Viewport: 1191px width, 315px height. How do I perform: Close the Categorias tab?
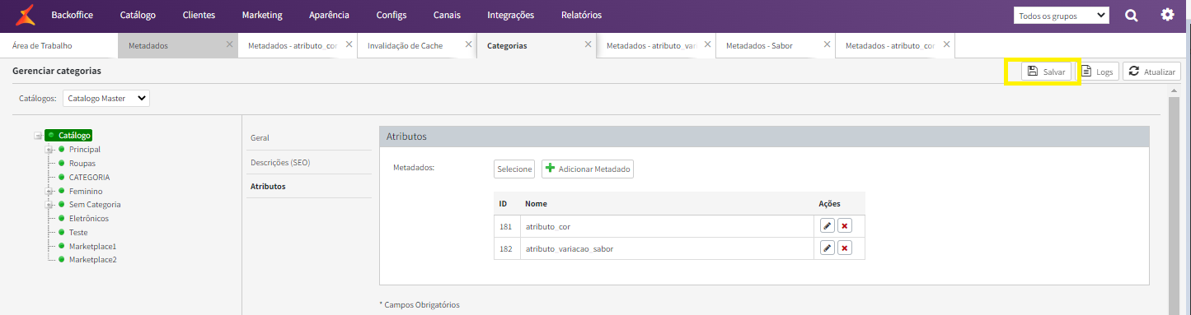point(588,44)
